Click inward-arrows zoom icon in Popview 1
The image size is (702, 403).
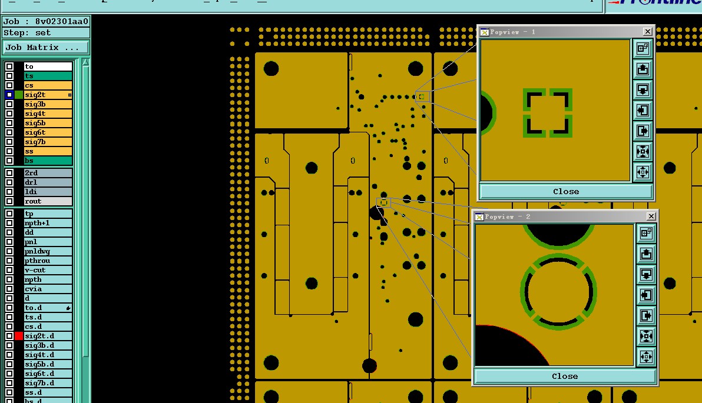click(643, 151)
